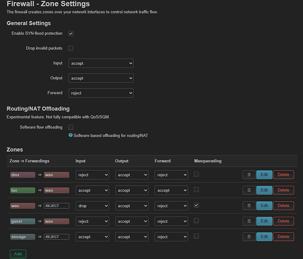The image size is (303, 259).
Task: Open the general Forward policy dropdown
Action: (101, 93)
